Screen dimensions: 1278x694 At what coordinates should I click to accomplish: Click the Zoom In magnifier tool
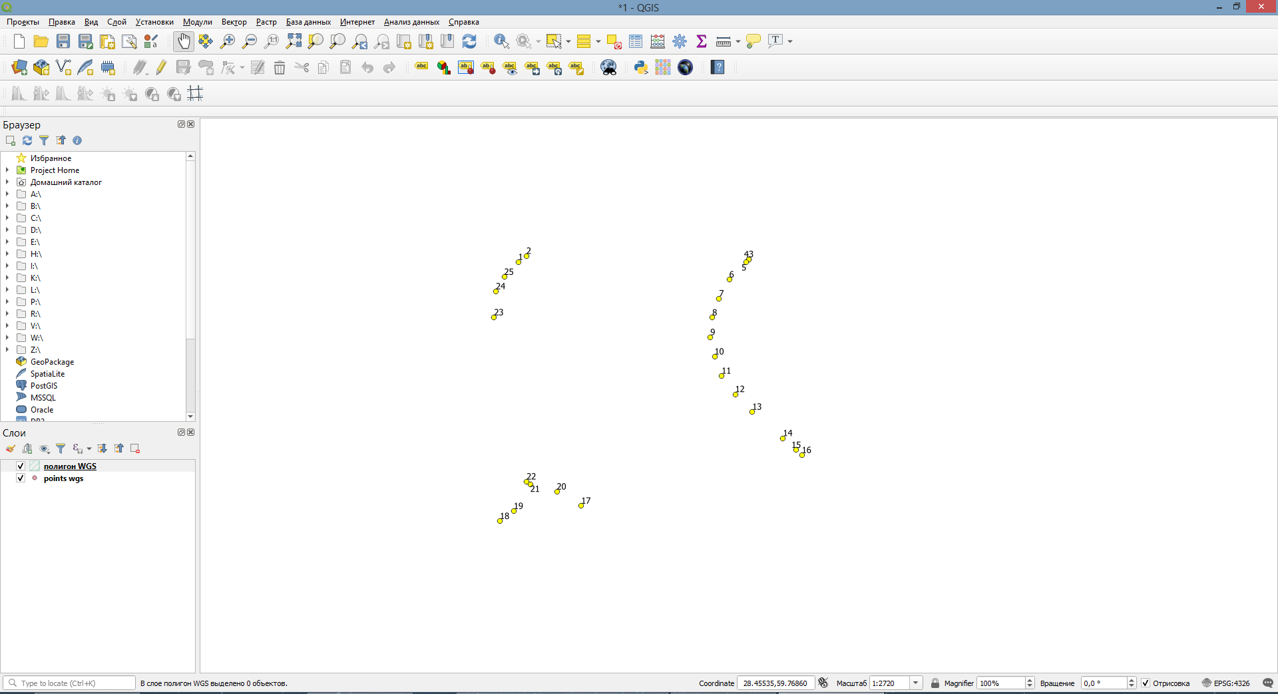pyautogui.click(x=228, y=41)
